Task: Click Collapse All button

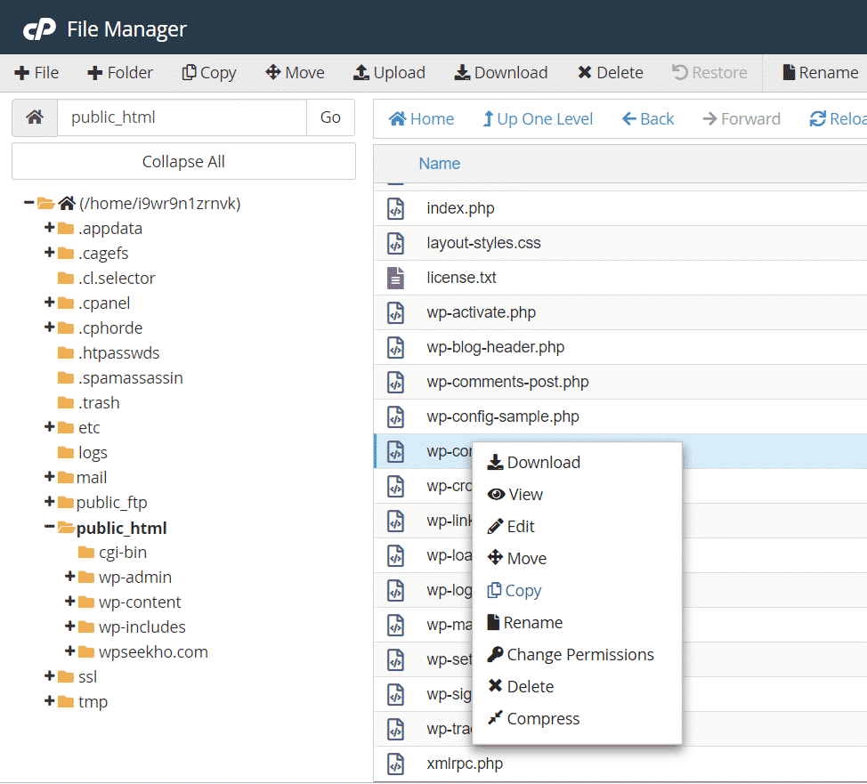Action: (183, 161)
